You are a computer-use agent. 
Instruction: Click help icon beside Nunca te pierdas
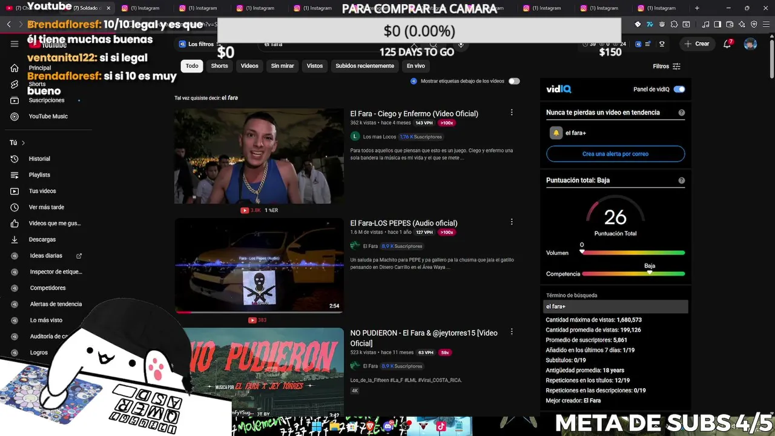click(x=682, y=113)
